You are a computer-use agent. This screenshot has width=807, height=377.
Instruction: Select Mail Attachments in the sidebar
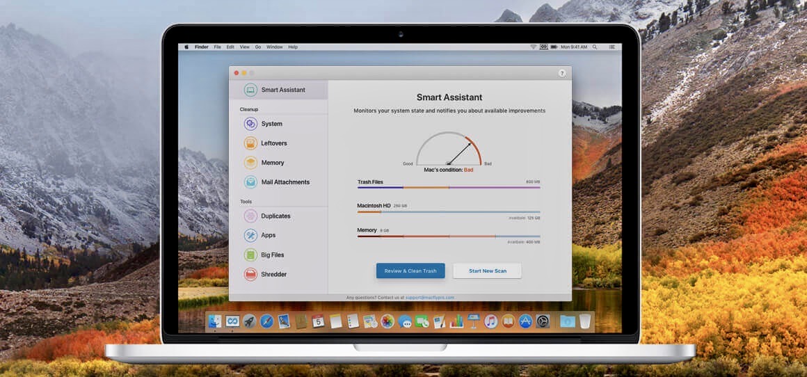tap(278, 182)
